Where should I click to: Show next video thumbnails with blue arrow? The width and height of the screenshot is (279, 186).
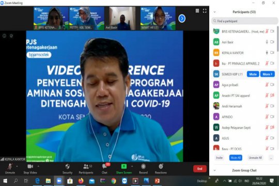182,18
